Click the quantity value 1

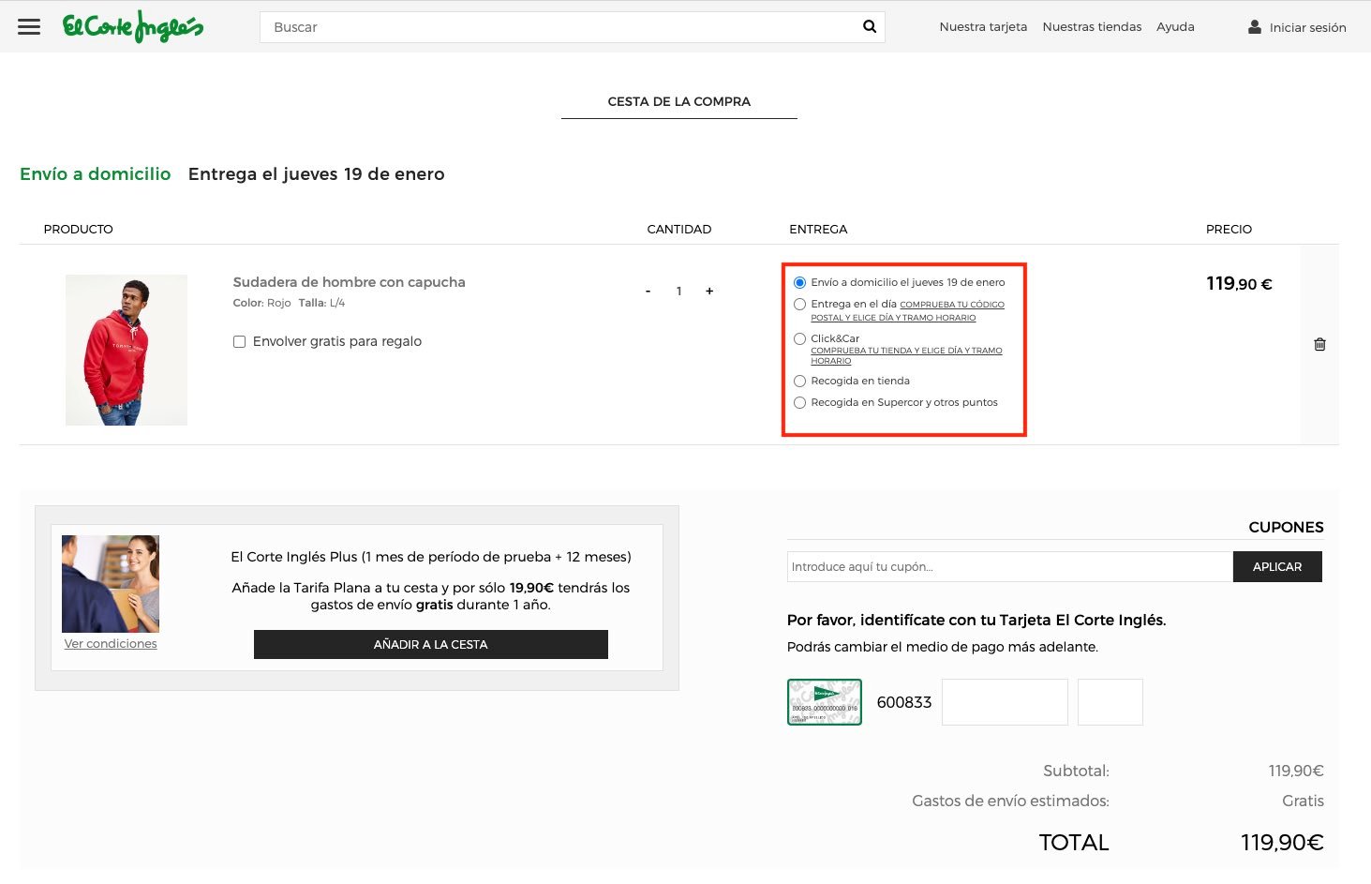678,292
